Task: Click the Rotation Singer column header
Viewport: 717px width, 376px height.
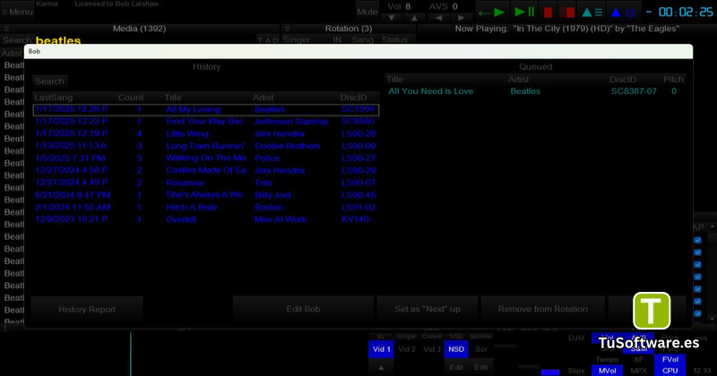Action: point(297,39)
